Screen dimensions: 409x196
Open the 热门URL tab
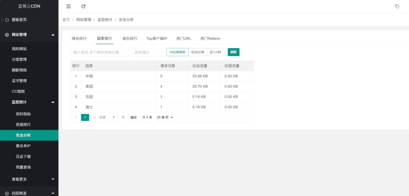click(x=184, y=39)
